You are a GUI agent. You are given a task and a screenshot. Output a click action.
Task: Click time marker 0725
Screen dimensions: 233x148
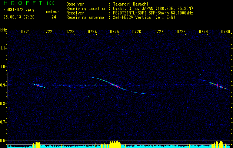click(x=114, y=31)
